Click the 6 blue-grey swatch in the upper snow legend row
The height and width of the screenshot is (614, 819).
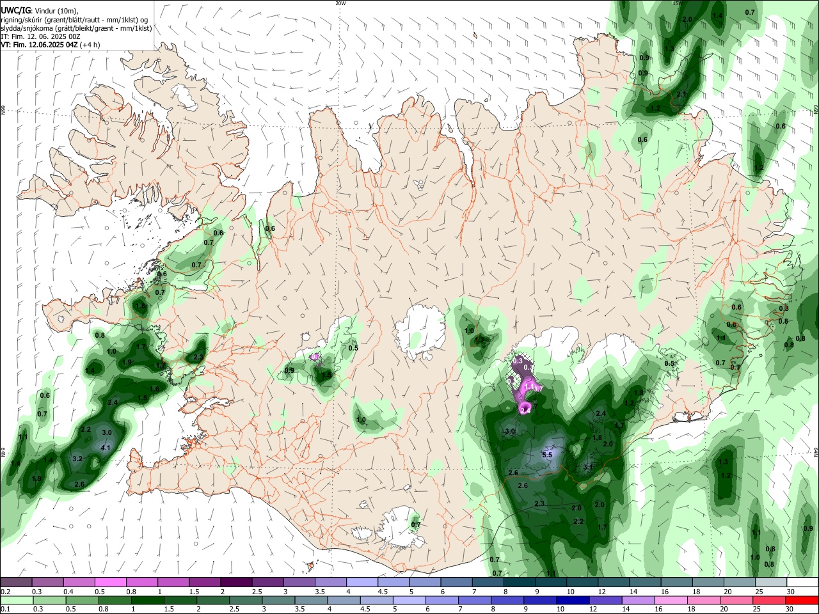456,583
